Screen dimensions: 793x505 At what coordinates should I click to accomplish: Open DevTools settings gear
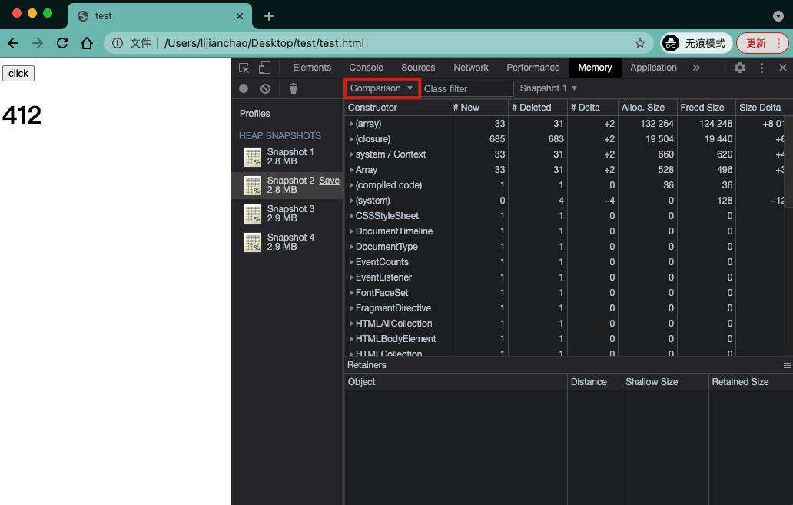pyautogui.click(x=739, y=68)
